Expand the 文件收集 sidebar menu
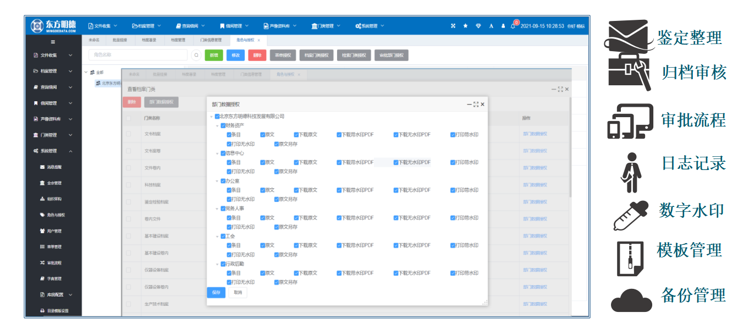The image size is (749, 329). point(53,55)
